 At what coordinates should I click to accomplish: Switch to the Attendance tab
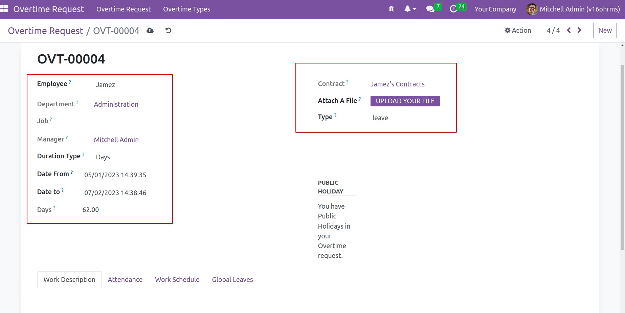point(125,280)
